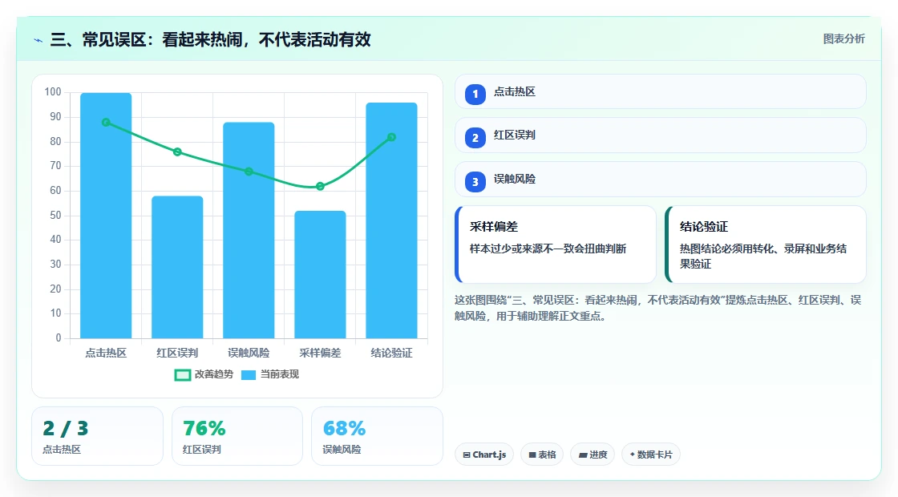Image resolution: width=898 pixels, height=497 pixels.
Task: Select the 进度 tag
Action: [593, 455]
